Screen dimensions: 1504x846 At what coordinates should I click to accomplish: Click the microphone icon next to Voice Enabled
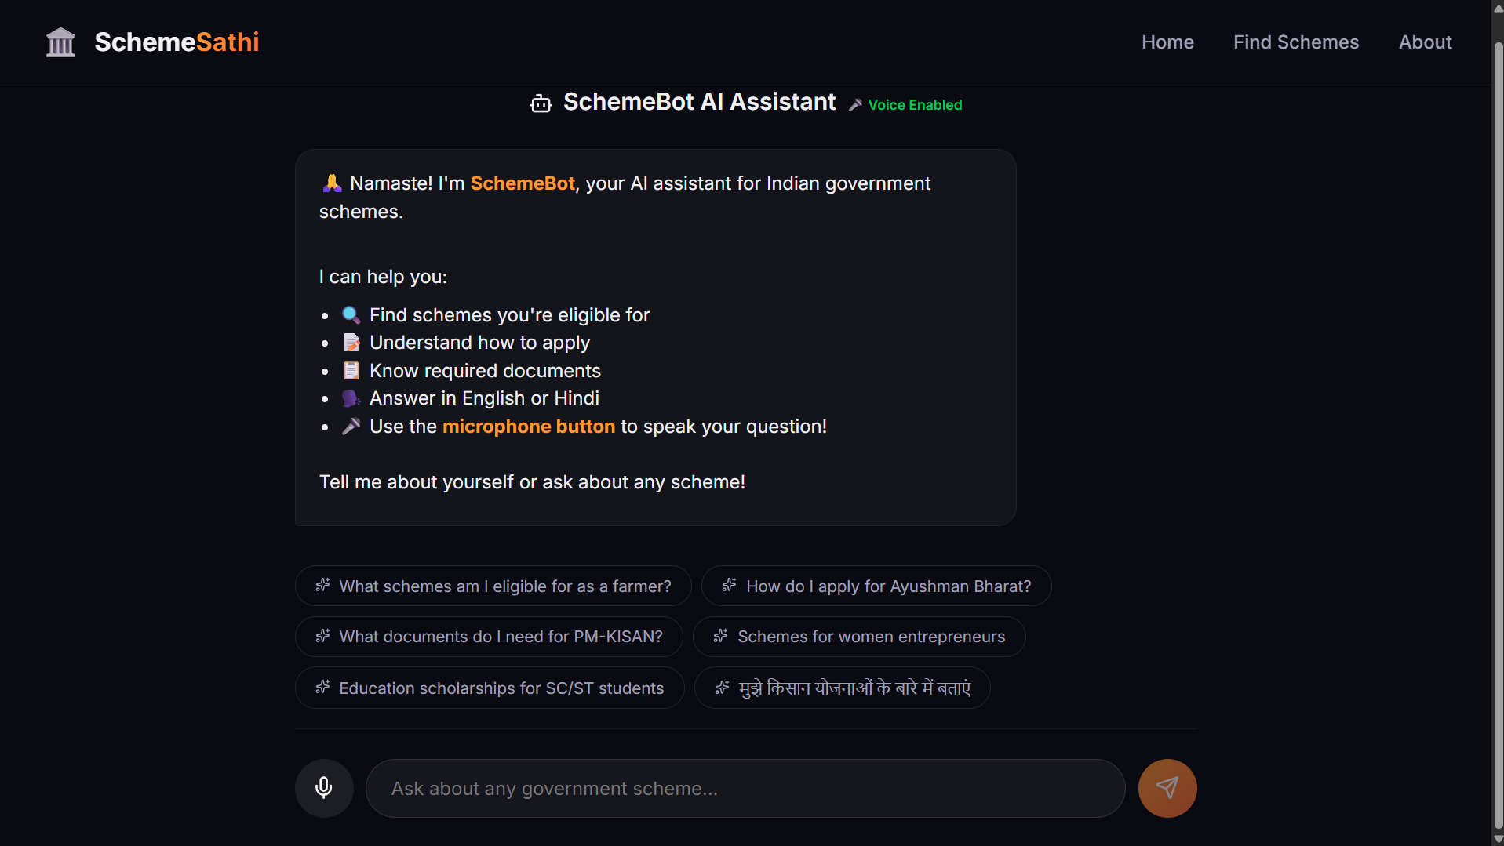tap(855, 105)
